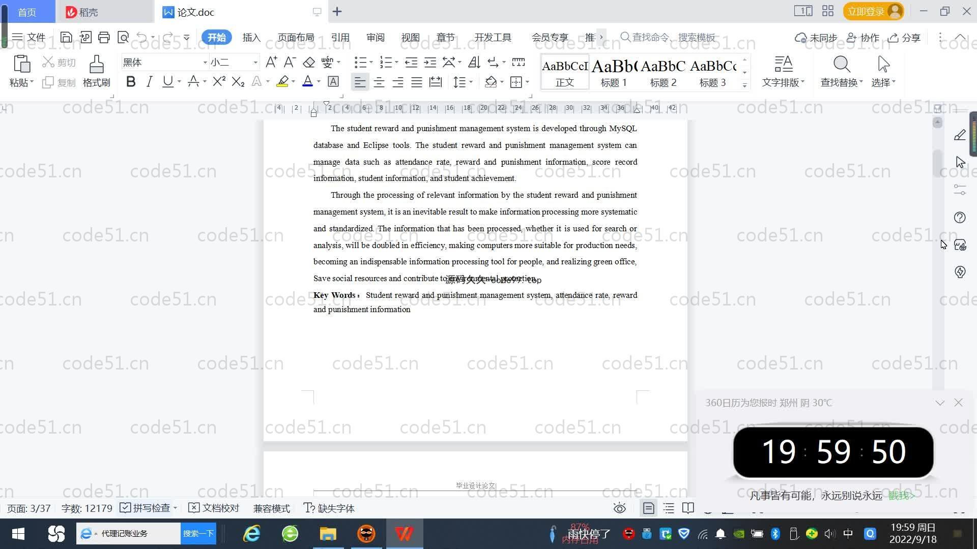This screenshot has width=977, height=549.
Task: Expand the spell check 拼写检查 options arrow
Action: tap(176, 508)
